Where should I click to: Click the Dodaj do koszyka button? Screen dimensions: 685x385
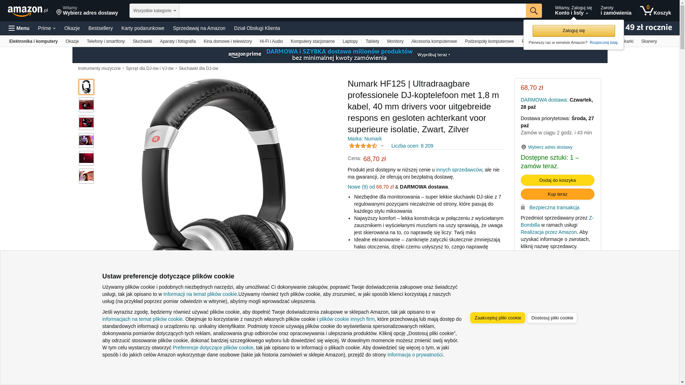click(557, 180)
